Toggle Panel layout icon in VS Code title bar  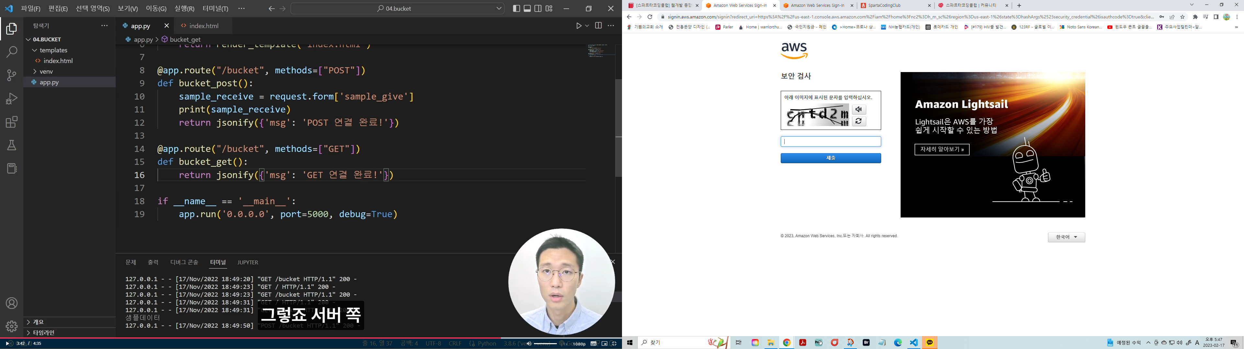point(527,9)
